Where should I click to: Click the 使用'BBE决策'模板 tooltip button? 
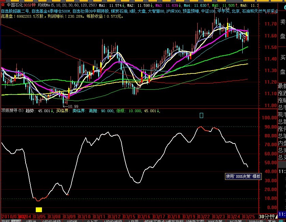click(x=243, y=176)
